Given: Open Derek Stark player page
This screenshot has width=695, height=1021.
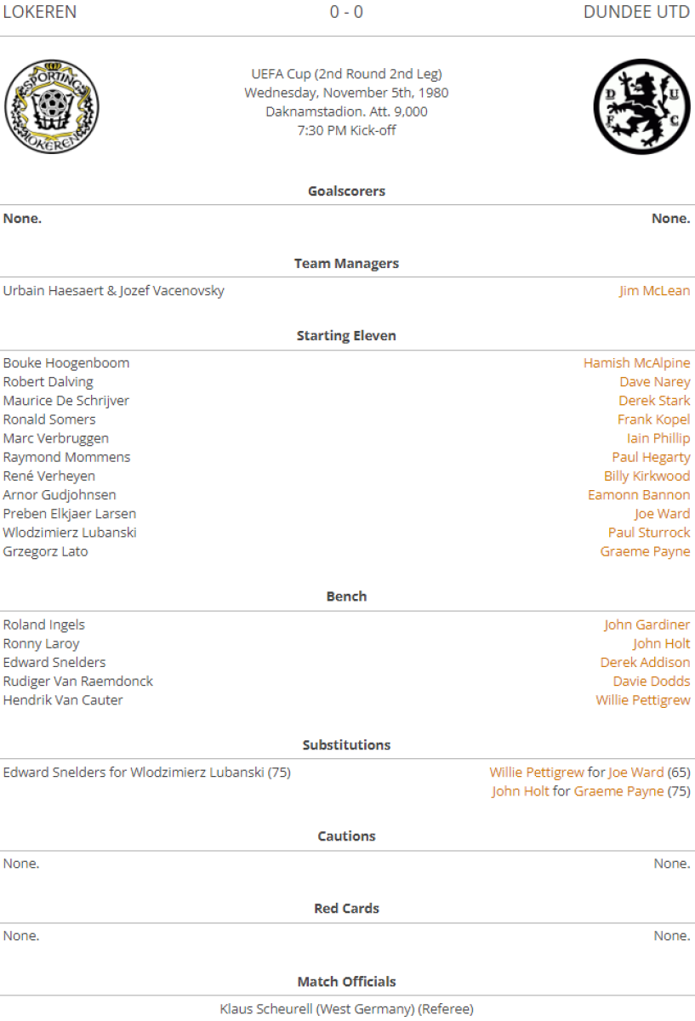Looking at the screenshot, I should click(654, 401).
